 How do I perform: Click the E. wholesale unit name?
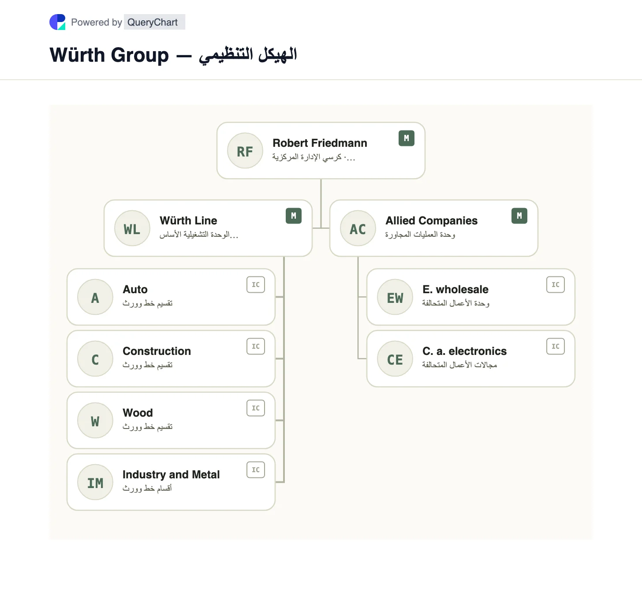(455, 289)
